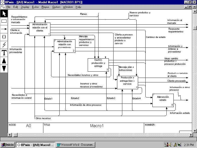This screenshot has width=197, height=148.
Task: Click the Ideas cambio productos label
Action: [175, 61]
